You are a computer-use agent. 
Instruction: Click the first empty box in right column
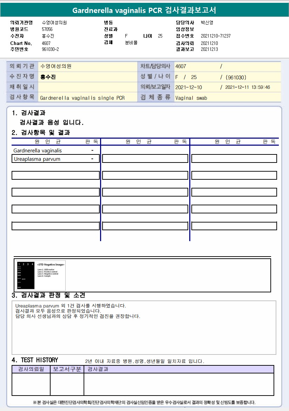click(234, 159)
